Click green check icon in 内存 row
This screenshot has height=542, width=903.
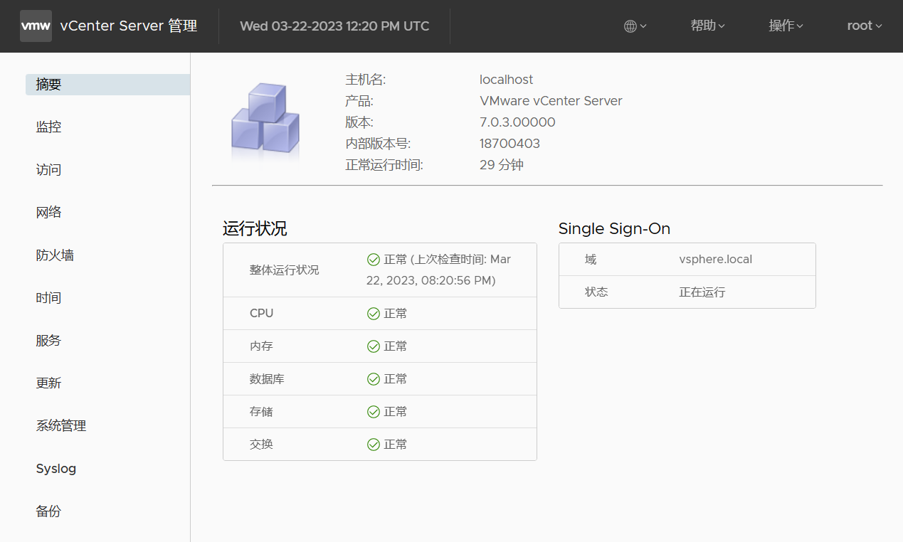[373, 346]
